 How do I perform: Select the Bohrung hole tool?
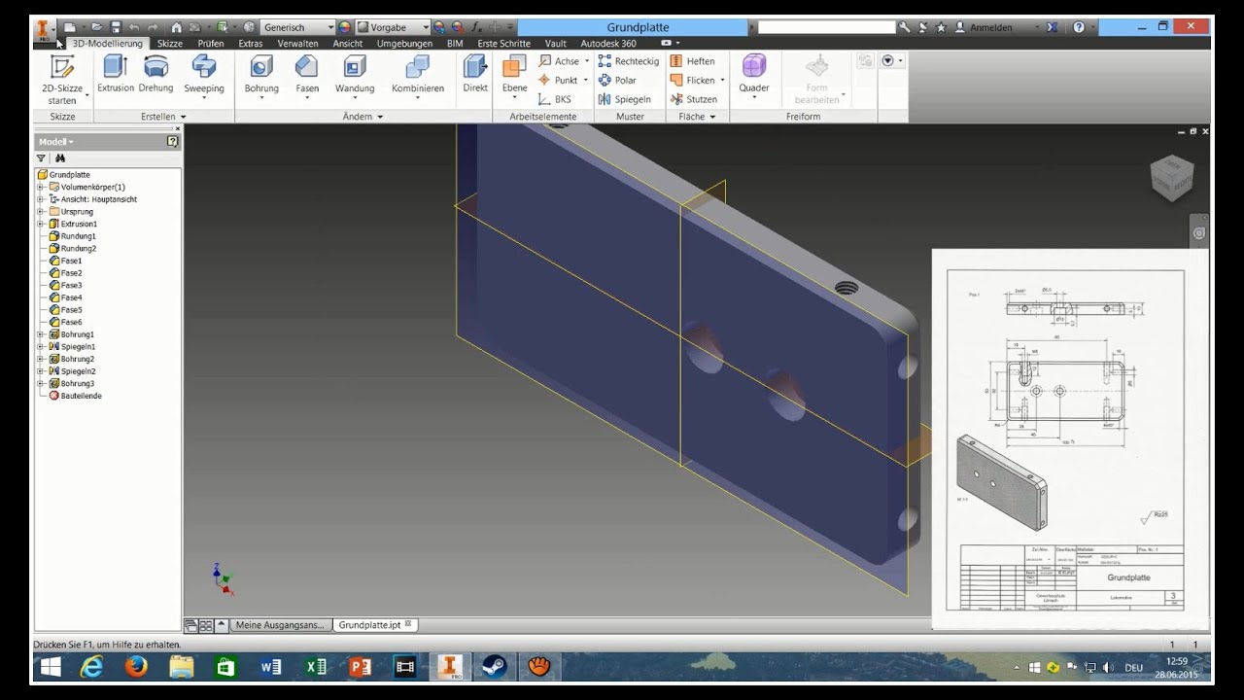point(261,78)
